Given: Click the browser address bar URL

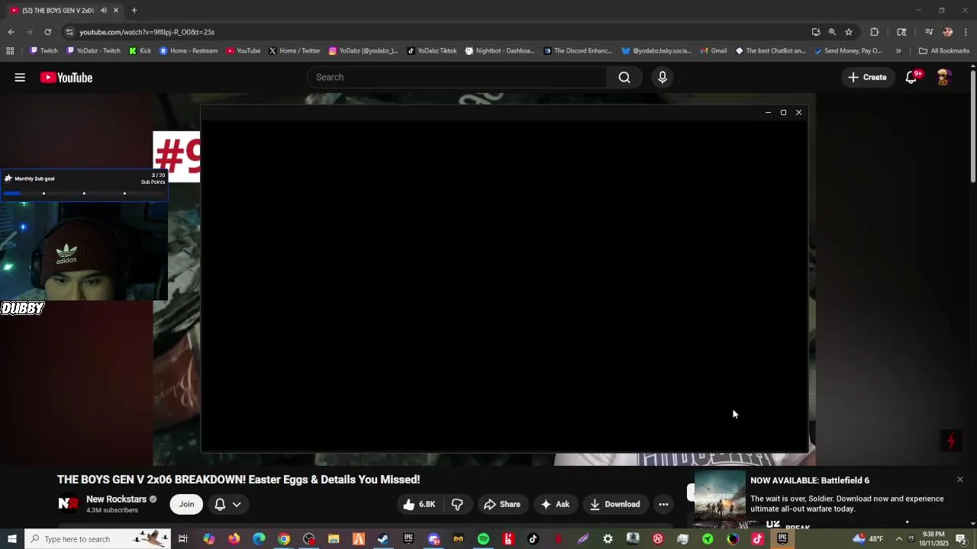Looking at the screenshot, I should pyautogui.click(x=147, y=32).
